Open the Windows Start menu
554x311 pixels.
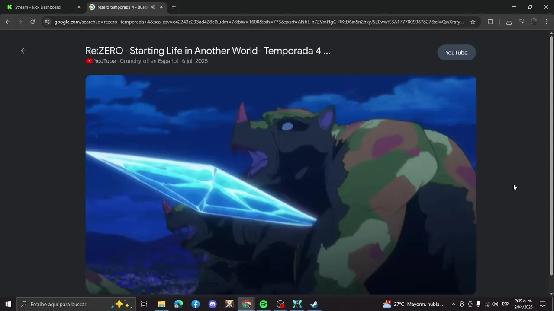tap(8, 304)
